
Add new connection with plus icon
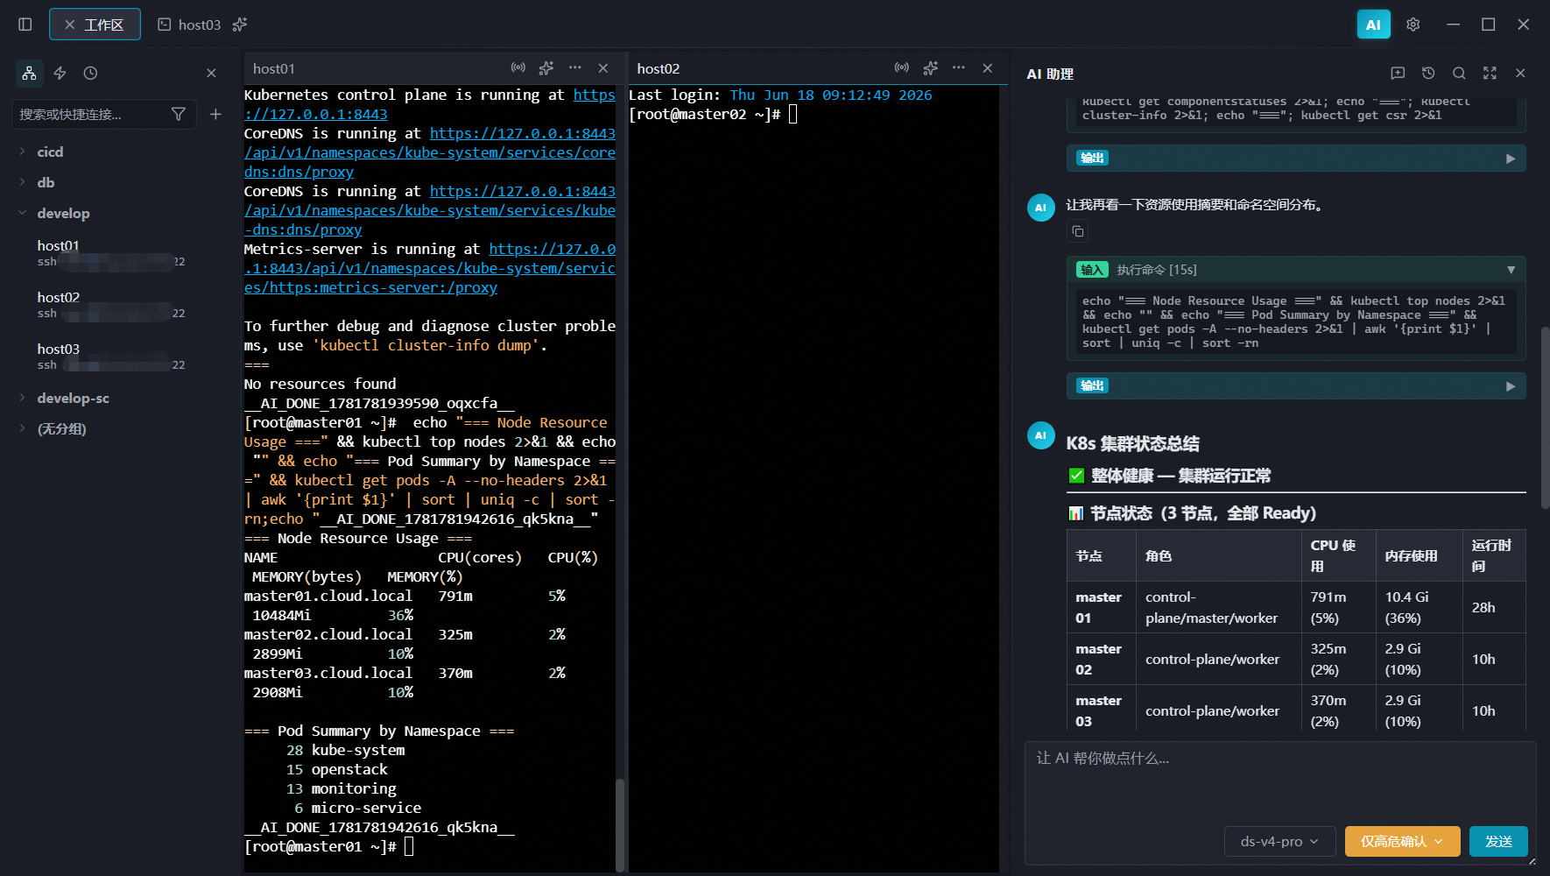click(215, 114)
